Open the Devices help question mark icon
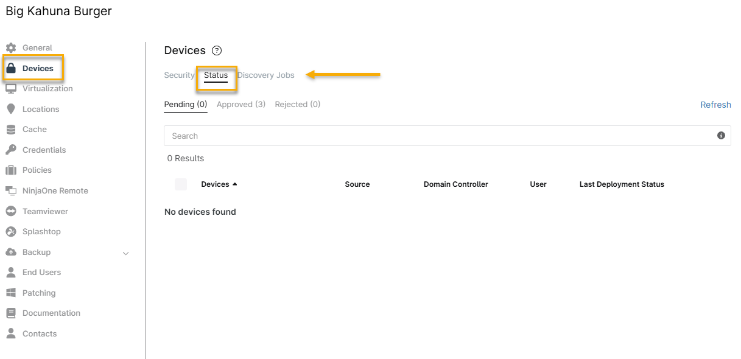The height and width of the screenshot is (359, 741). point(217,51)
